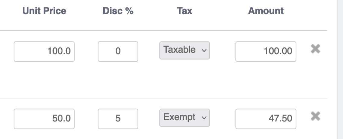Focus the 100.0 unit price field

coord(44,52)
